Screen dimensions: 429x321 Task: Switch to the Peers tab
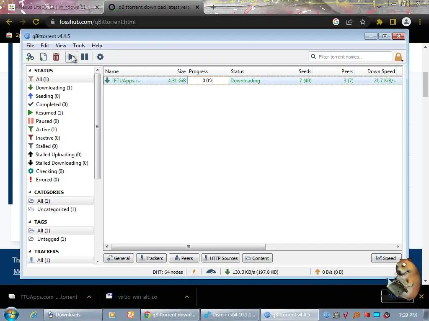pos(184,258)
